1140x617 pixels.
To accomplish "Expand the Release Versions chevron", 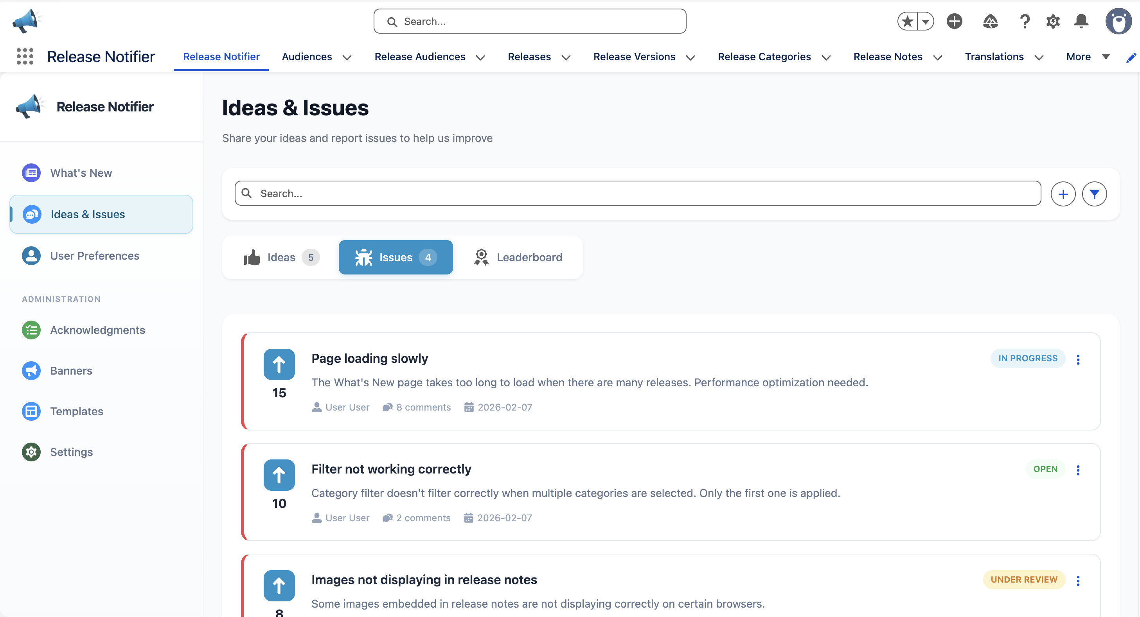I will click(x=690, y=57).
